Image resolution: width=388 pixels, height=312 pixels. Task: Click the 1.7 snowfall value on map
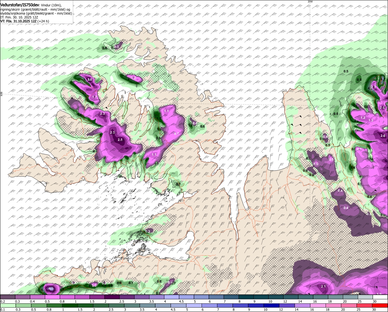(x=94, y=97)
